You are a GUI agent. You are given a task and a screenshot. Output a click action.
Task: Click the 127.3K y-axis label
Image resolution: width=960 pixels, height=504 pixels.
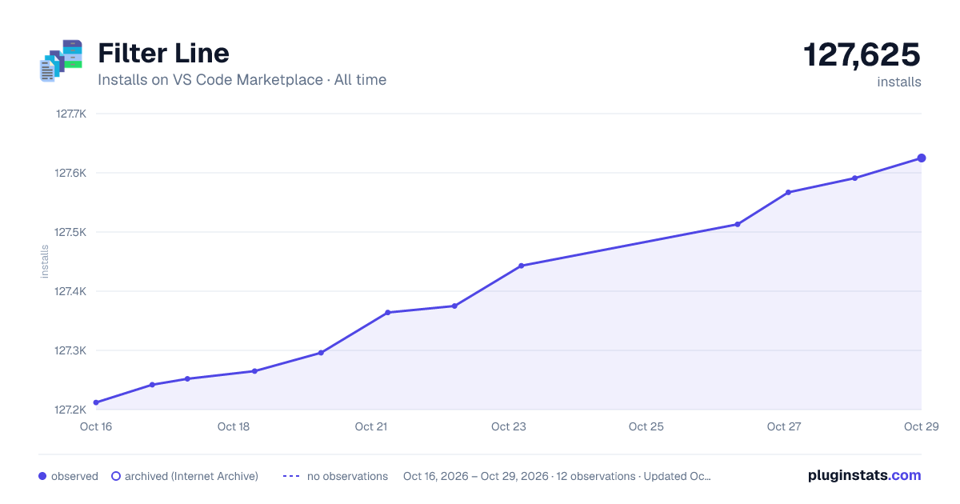tap(70, 350)
